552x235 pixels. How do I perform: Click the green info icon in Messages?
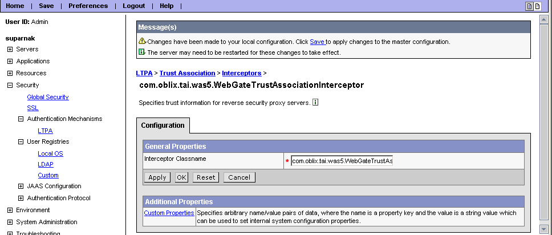point(142,52)
